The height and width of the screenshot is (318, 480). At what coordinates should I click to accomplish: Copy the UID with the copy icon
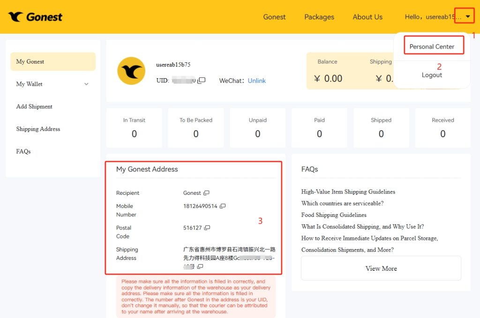[x=202, y=81]
